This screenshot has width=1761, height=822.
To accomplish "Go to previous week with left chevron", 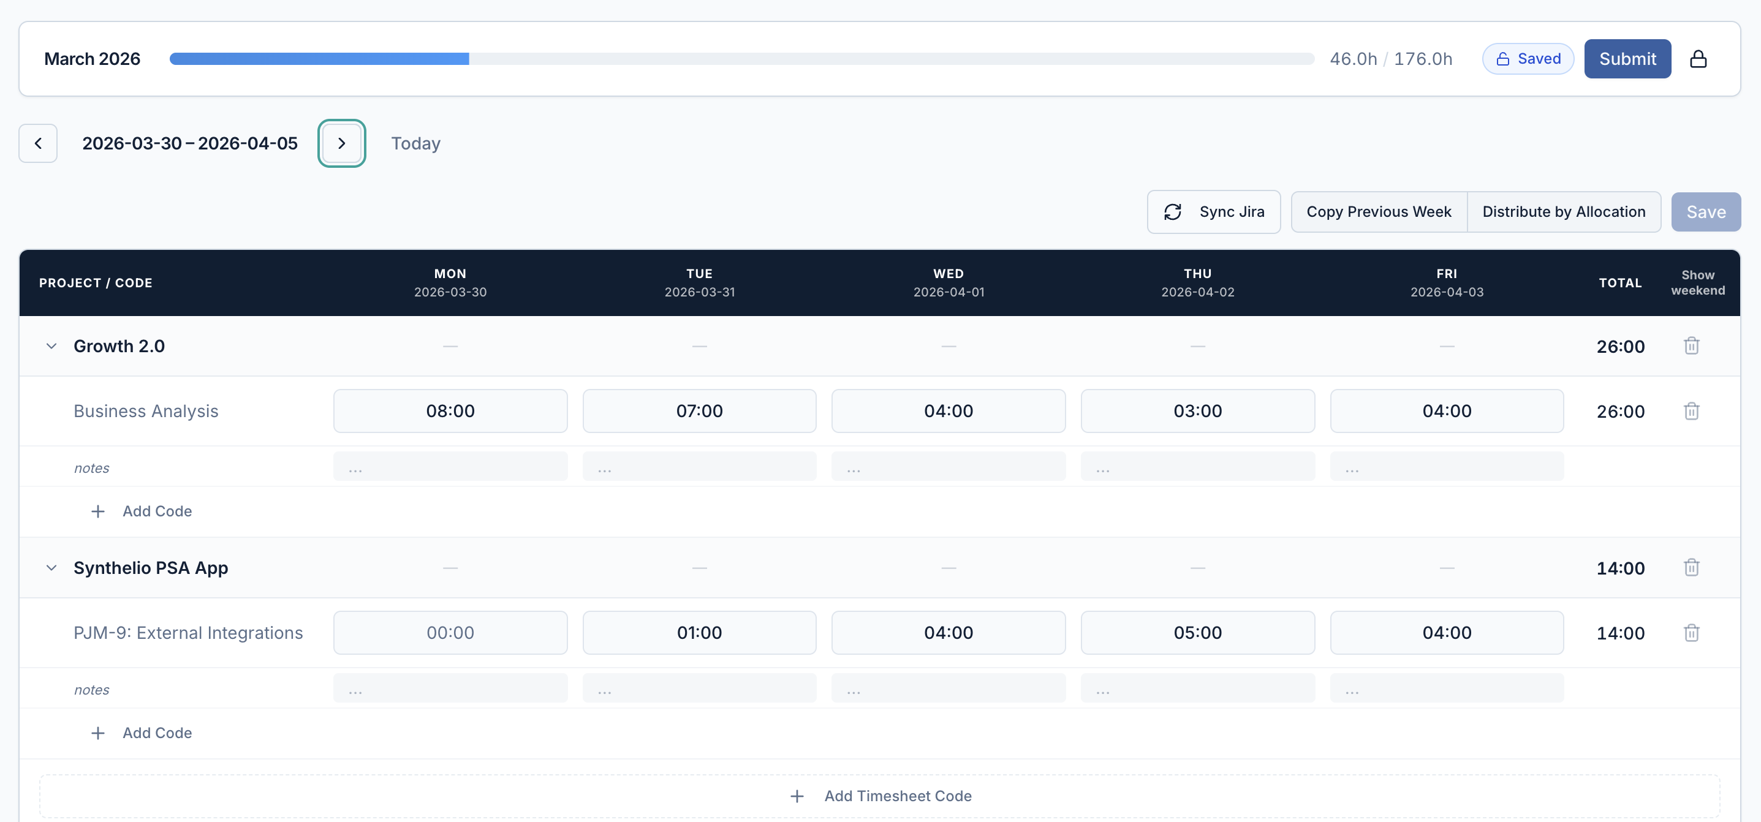I will [37, 143].
